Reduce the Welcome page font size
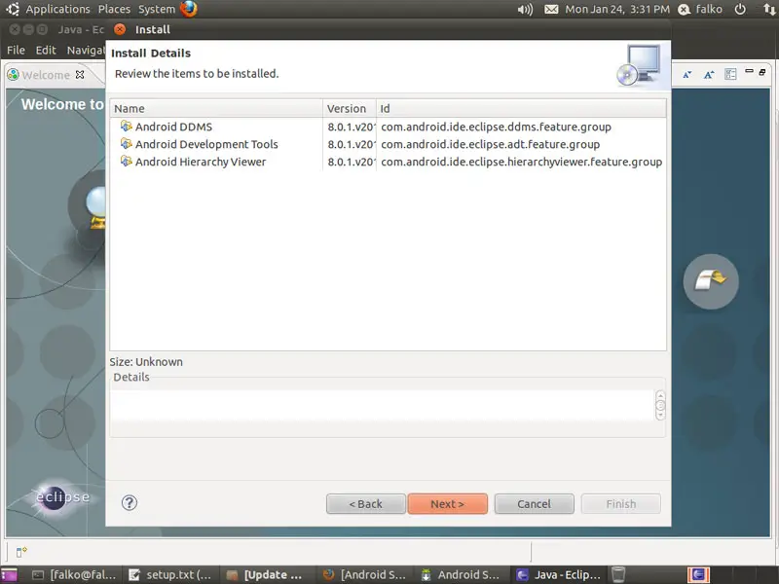779x584 pixels. click(x=687, y=75)
